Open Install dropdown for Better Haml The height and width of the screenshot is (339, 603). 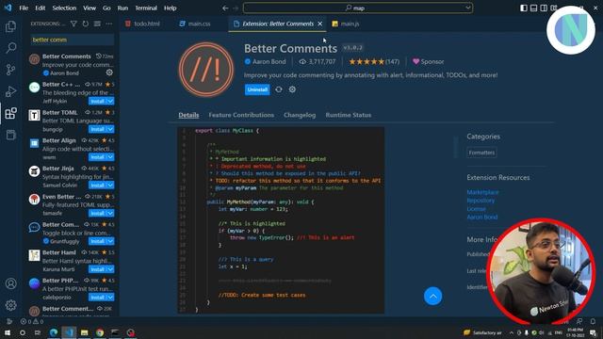tap(110, 269)
